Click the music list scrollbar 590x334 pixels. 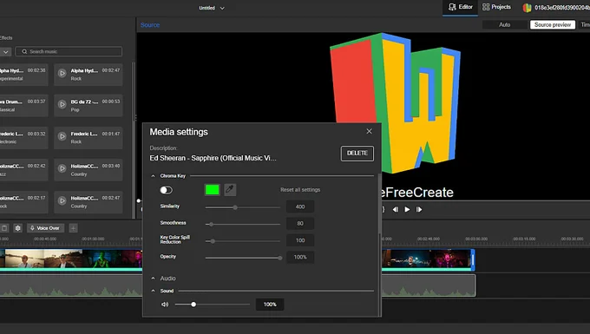tap(134, 92)
